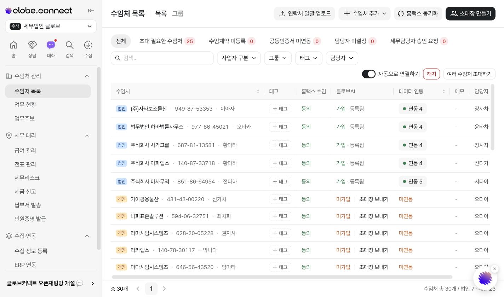Screen dimensions: 504x297
Task: Open the 수집 download icon
Action: pos(88,49)
